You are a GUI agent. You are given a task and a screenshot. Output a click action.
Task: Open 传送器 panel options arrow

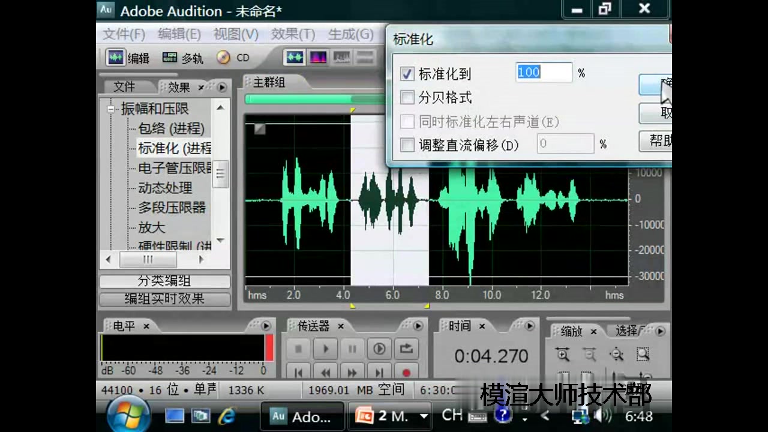click(x=419, y=326)
